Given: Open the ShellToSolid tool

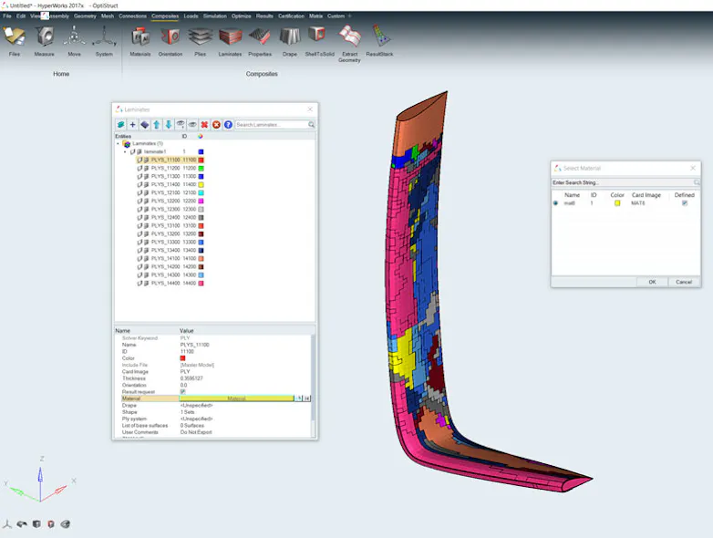Looking at the screenshot, I should point(317,36).
